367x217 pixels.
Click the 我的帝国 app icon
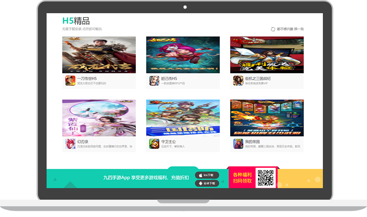[x=238, y=144]
